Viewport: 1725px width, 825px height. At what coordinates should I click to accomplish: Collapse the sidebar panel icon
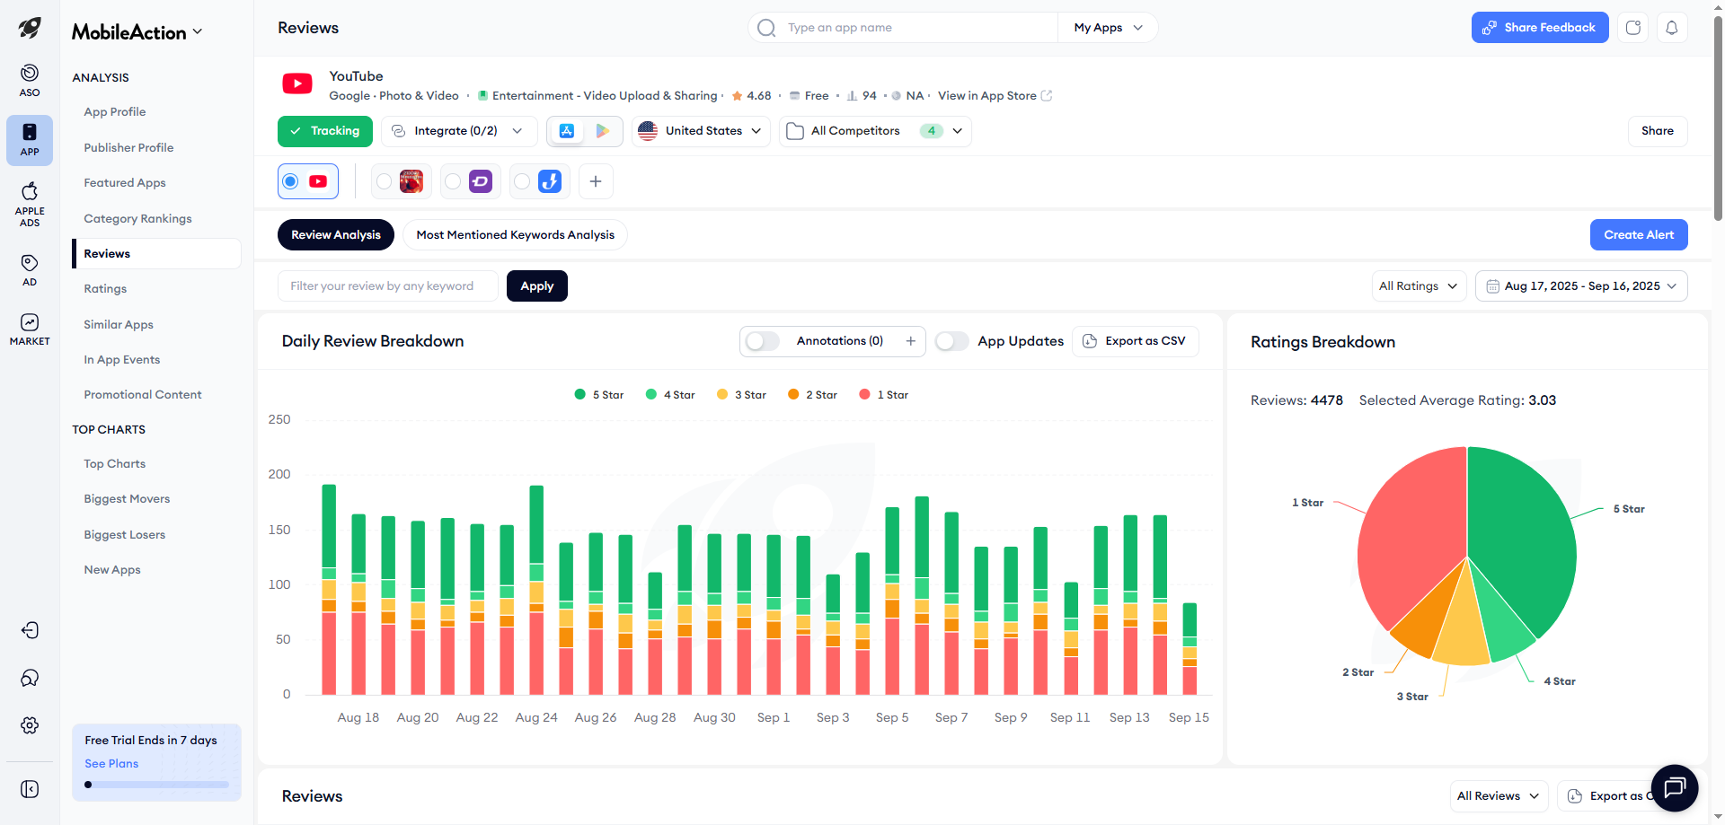pos(30,789)
